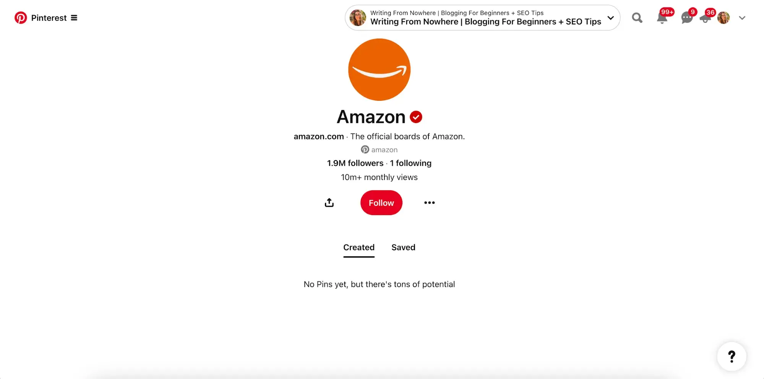Open notifications bell showing 99+
This screenshot has width=764, height=379.
coord(662,18)
